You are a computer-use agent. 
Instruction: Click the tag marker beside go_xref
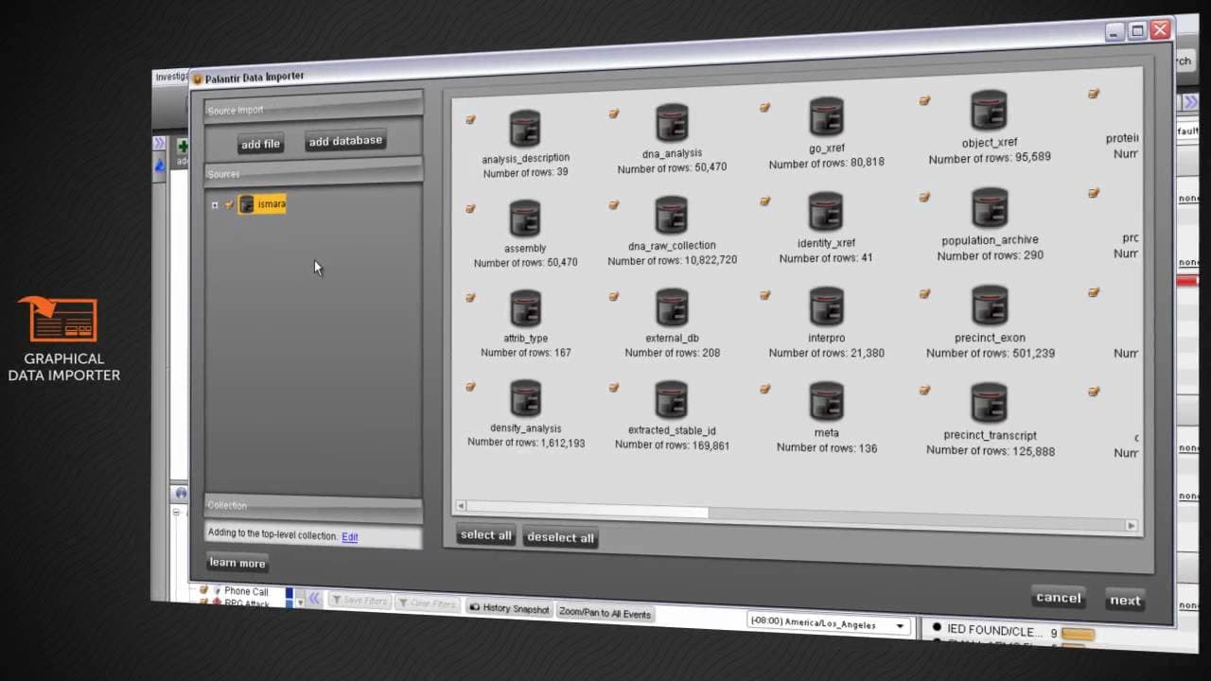(764, 107)
